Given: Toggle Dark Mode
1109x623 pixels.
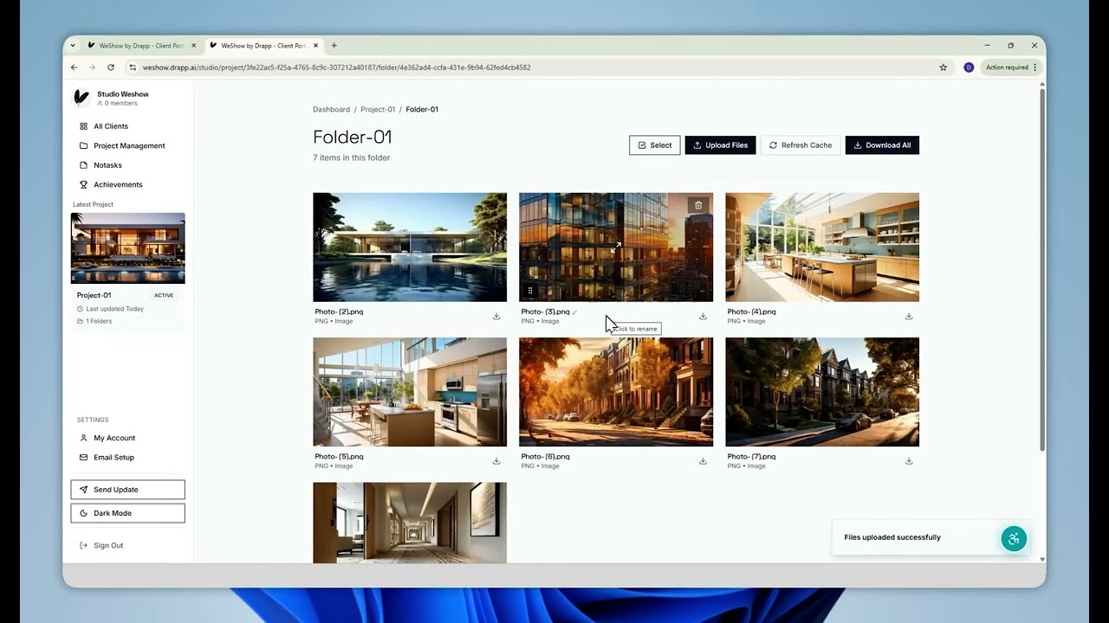Looking at the screenshot, I should 127,513.
